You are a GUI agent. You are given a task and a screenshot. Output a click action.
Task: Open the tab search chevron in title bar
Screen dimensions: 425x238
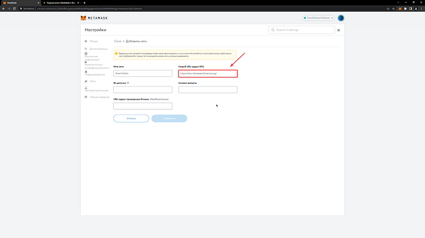398,3
